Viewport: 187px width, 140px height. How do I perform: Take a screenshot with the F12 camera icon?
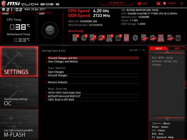139,3
